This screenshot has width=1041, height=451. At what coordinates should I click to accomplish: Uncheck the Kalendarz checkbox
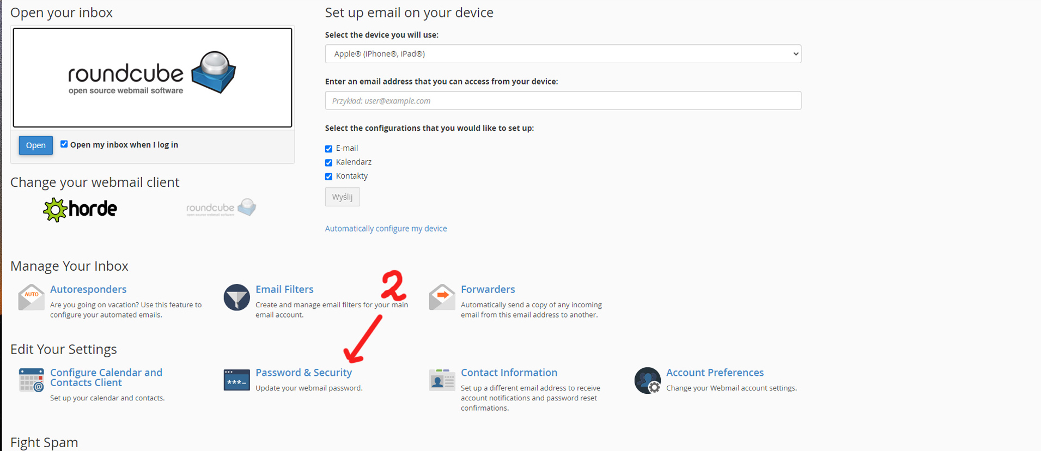click(328, 162)
